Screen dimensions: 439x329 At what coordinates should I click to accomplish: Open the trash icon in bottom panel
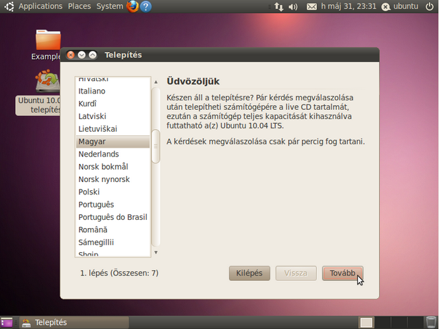(x=430, y=322)
